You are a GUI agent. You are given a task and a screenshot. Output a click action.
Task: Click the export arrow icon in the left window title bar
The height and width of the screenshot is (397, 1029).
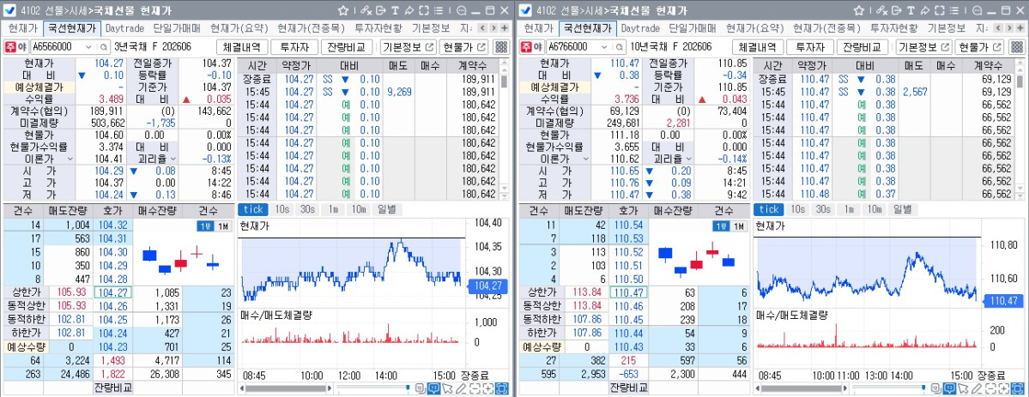click(381, 10)
